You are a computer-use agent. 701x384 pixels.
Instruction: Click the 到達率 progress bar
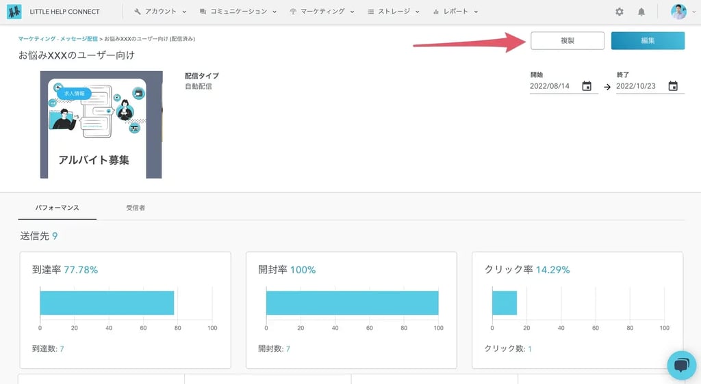107,303
